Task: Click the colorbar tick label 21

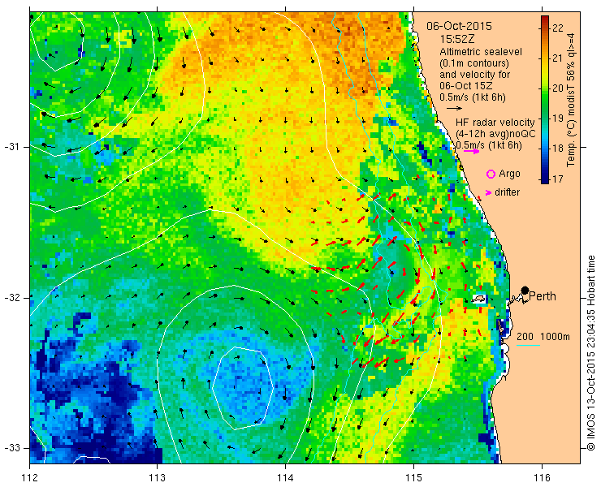Action: click(x=558, y=58)
